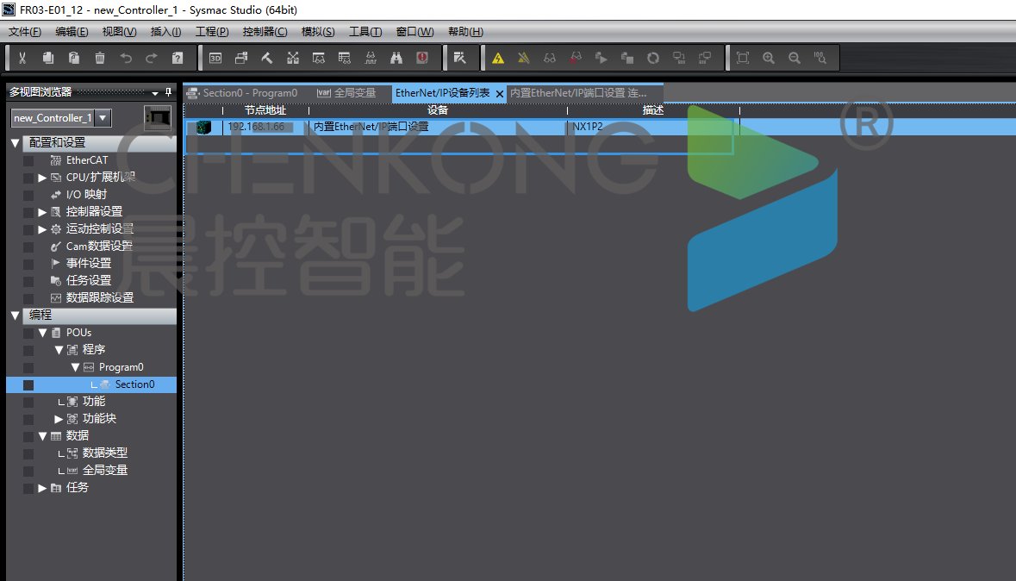Image resolution: width=1016 pixels, height=581 pixels.
Task: Open the 工程(P) menu
Action: (x=212, y=32)
